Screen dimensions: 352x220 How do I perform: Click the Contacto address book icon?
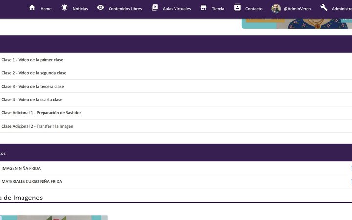tap(237, 8)
